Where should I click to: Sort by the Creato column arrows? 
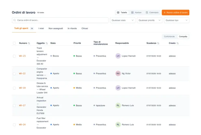point(177,43)
